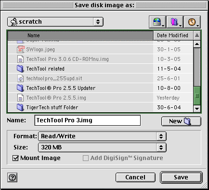The image size is (209, 190).
Task: Click TechTool Pro 2.5.5.img file icon
Action: tap(20, 98)
